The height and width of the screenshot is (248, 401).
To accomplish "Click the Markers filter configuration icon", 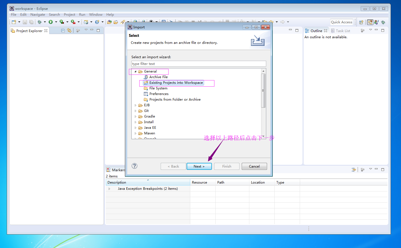I will [354, 170].
